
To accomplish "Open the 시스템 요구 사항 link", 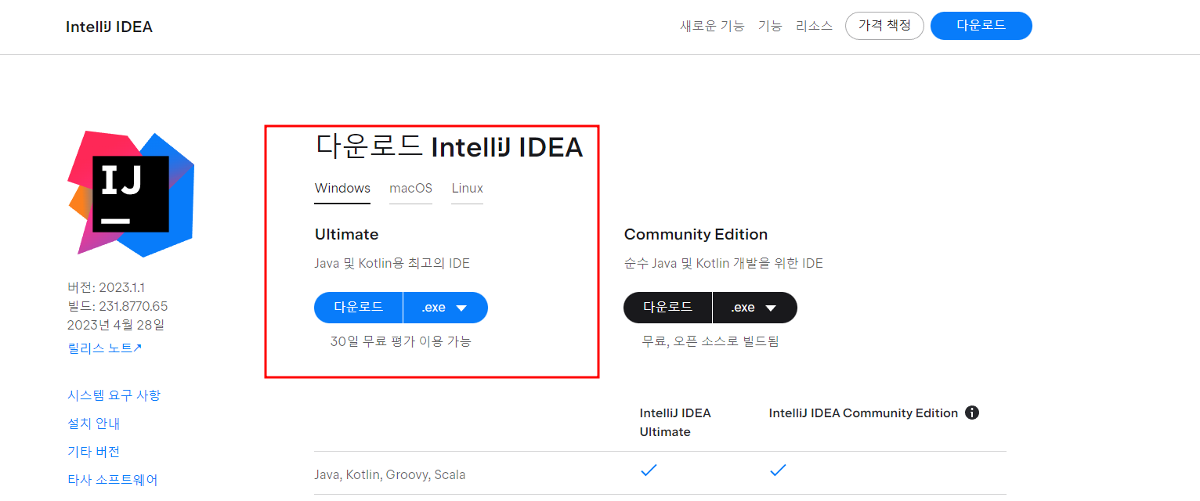I will 114,395.
